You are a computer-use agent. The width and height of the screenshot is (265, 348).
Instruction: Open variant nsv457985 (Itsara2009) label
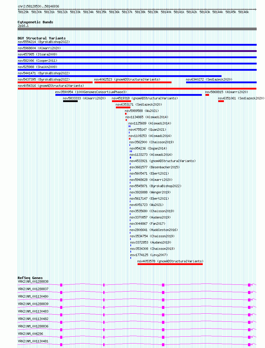[38, 54]
